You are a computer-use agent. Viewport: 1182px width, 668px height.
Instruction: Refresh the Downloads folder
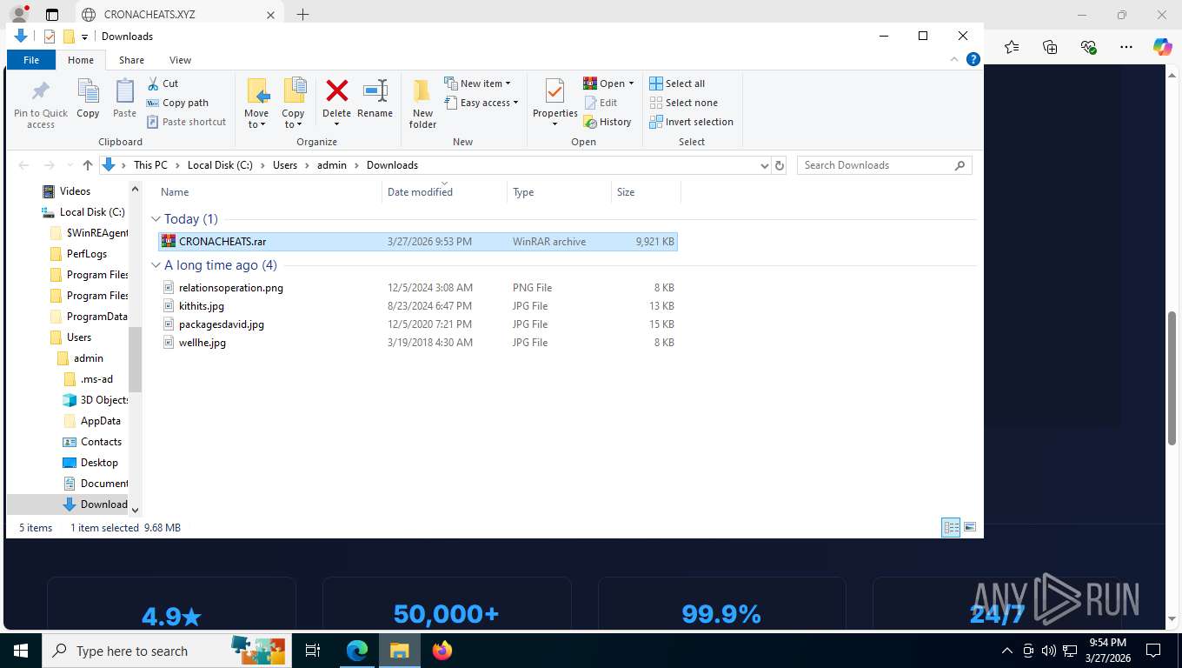click(x=780, y=165)
